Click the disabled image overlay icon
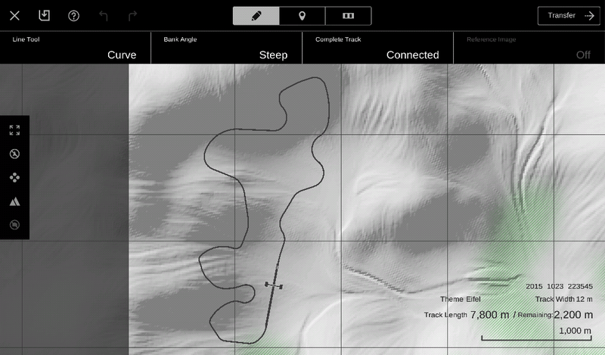This screenshot has width=605, height=355. [14, 225]
